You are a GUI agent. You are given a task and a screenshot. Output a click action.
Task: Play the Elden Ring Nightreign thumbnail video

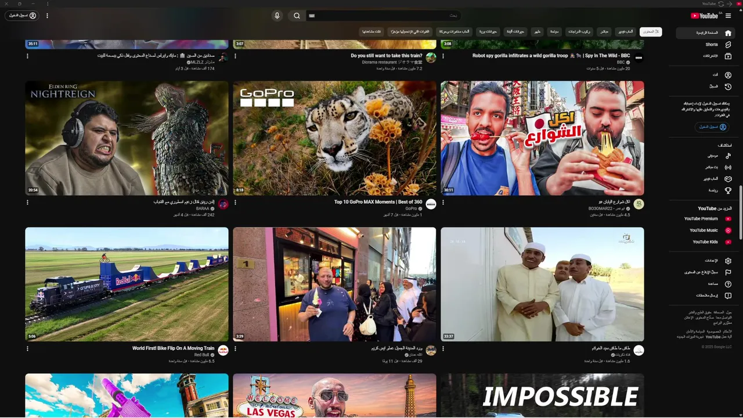[127, 138]
